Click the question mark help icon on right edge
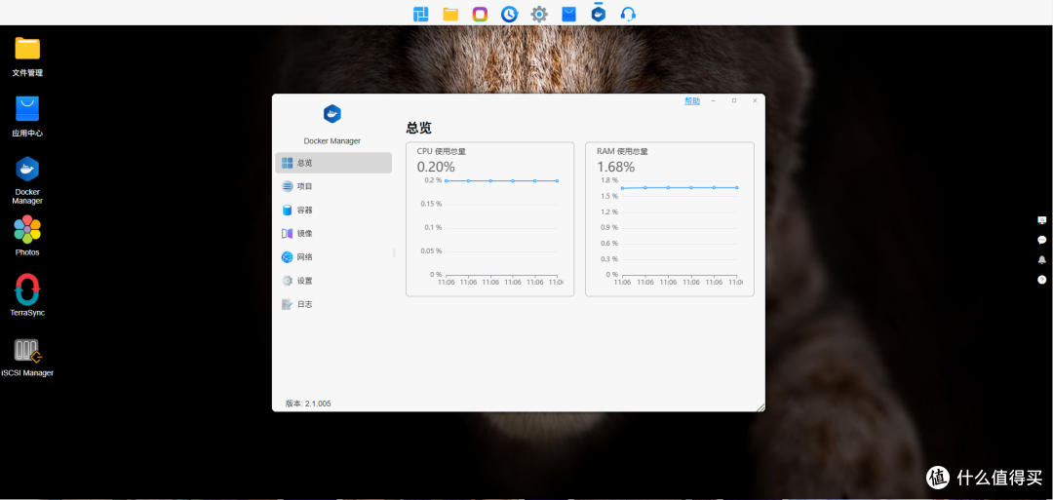Screen dimensions: 1053x500 point(1041,279)
